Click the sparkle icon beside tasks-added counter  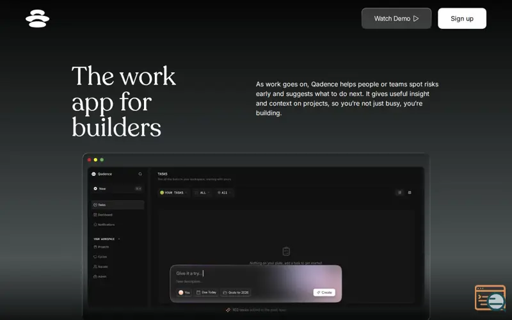tap(228, 310)
